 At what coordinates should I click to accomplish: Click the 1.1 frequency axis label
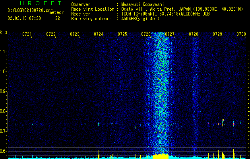coord(3,52)
